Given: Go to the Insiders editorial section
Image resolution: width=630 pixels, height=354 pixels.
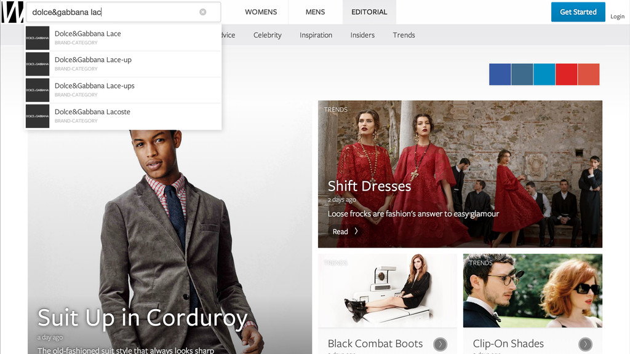Looking at the screenshot, I should [x=362, y=35].
